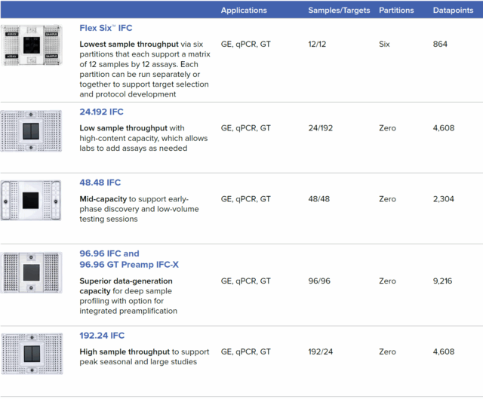
Task: Click the Applications column header
Action: click(x=244, y=11)
